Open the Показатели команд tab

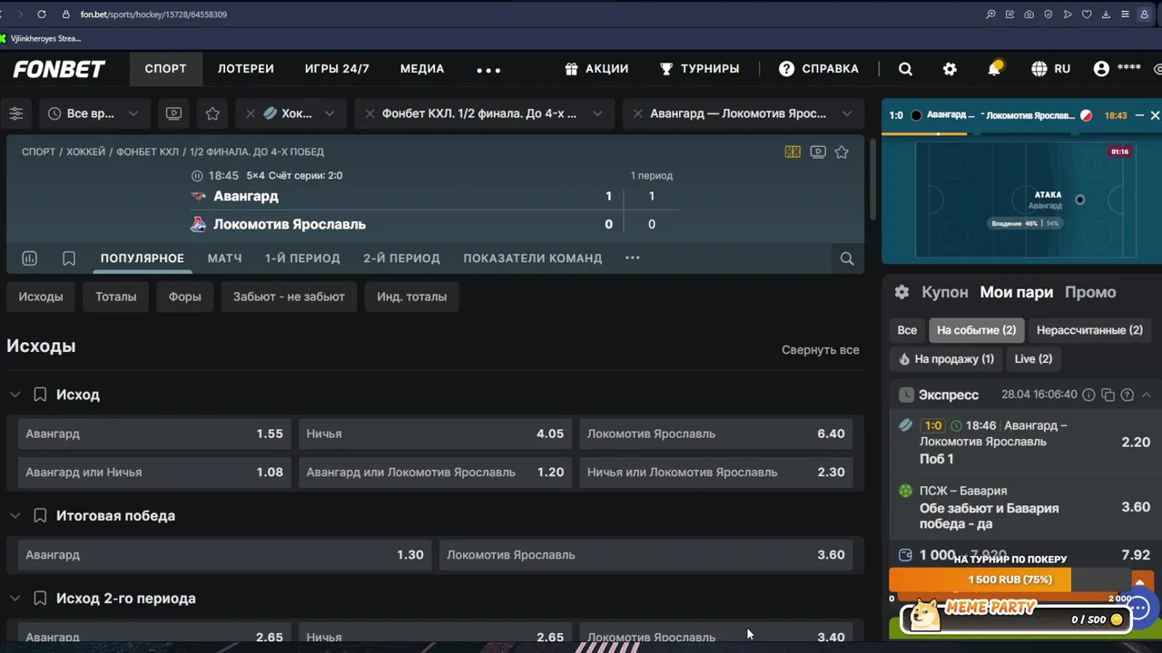tap(533, 258)
